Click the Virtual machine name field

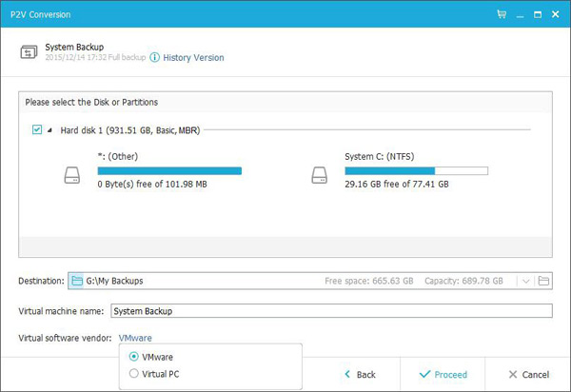coord(331,311)
